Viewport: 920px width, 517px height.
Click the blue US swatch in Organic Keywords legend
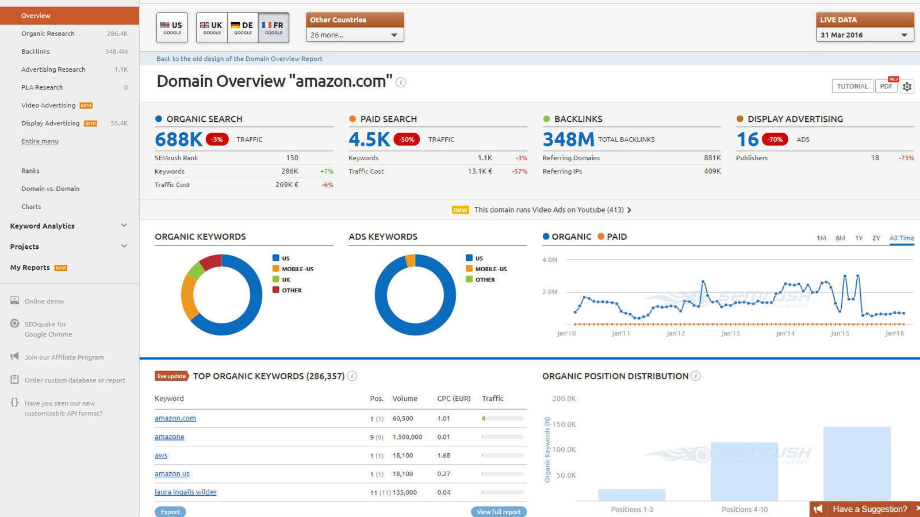[x=276, y=258]
